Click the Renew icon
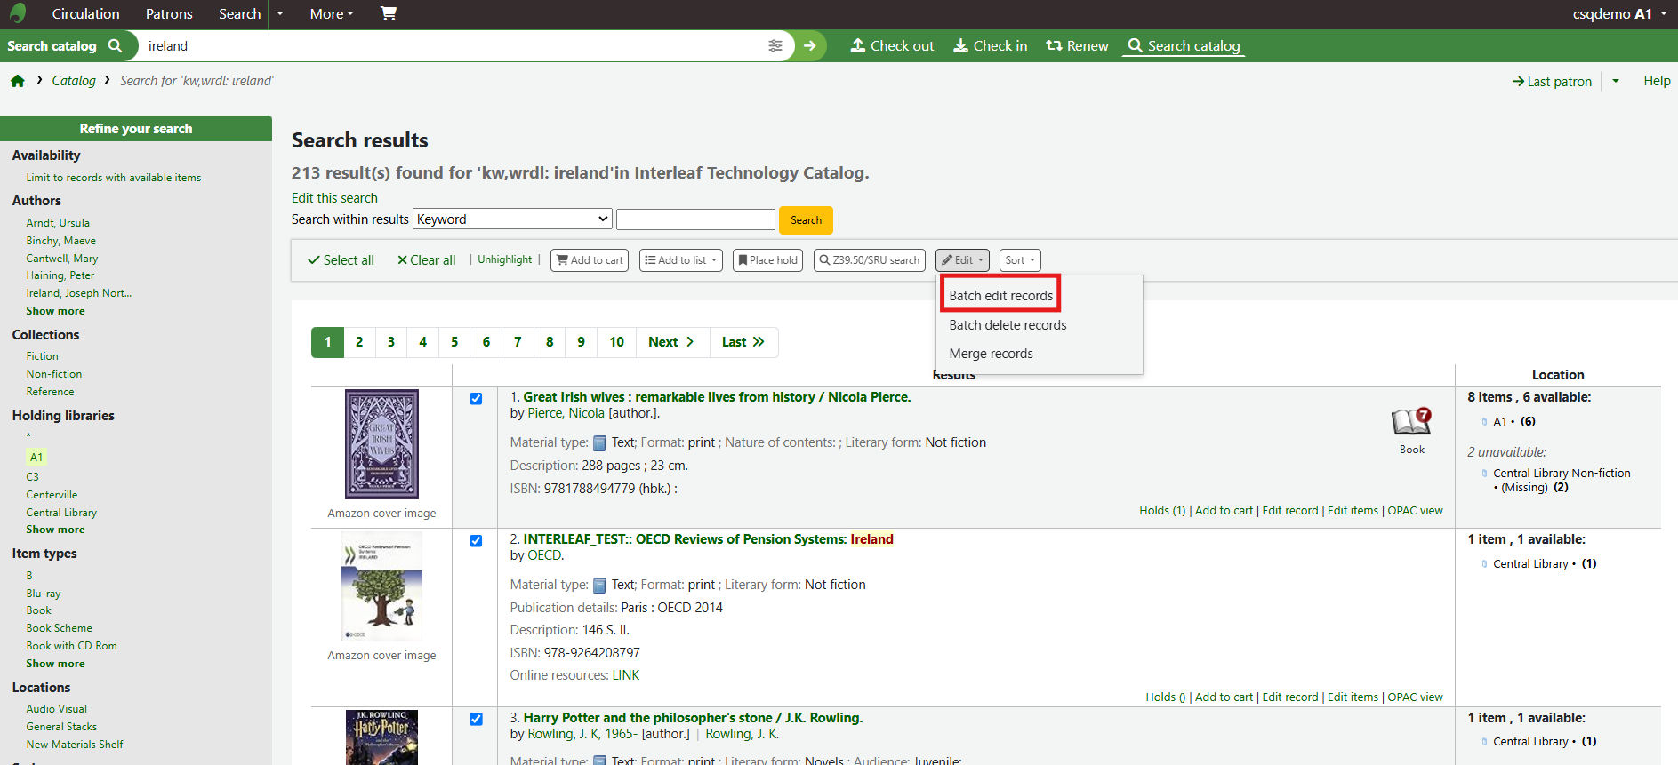The width and height of the screenshot is (1678, 765). [1054, 45]
